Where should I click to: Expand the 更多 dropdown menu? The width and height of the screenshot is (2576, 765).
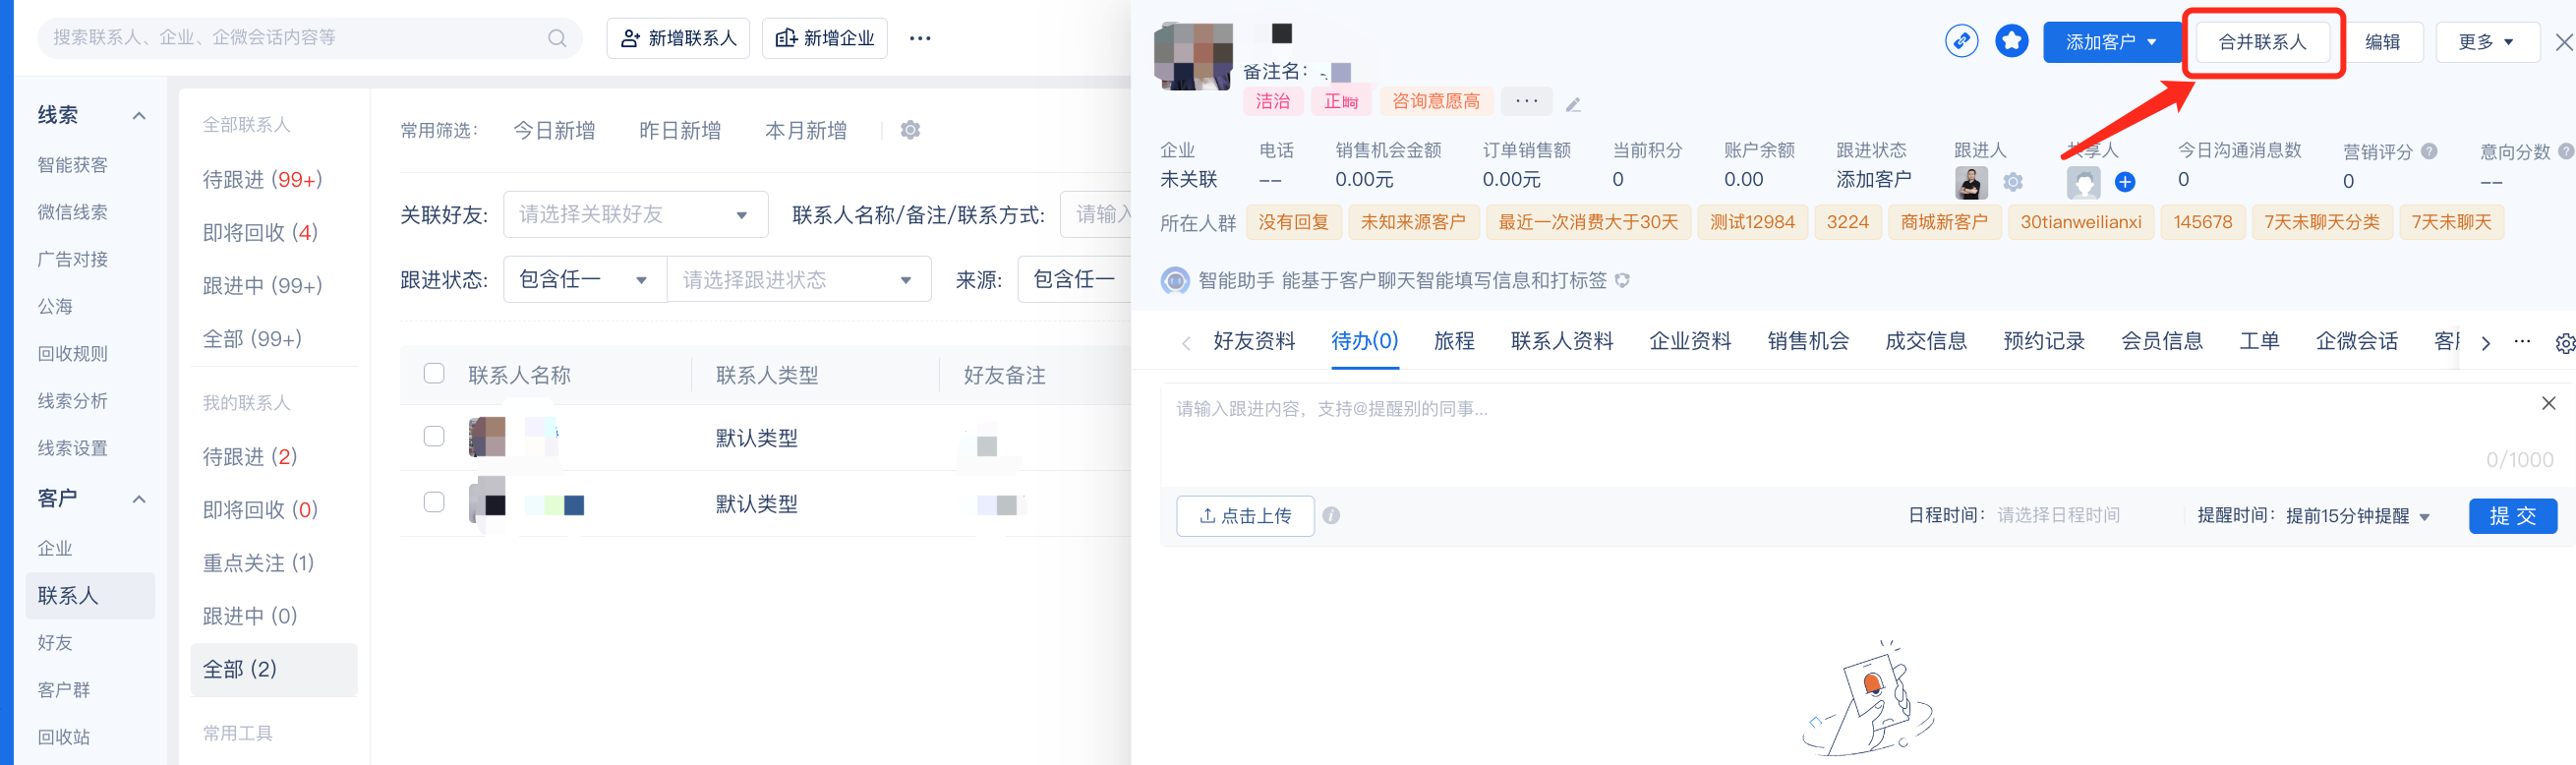[x=2485, y=42]
